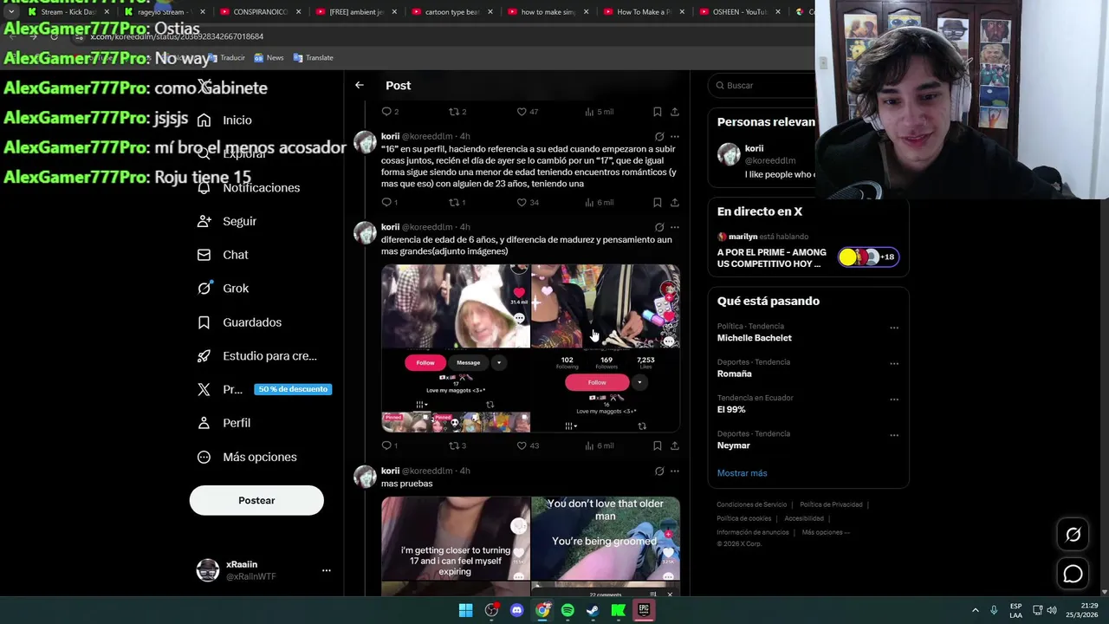Open the 50 % de descuento badge
1109x624 pixels.
[293, 389]
